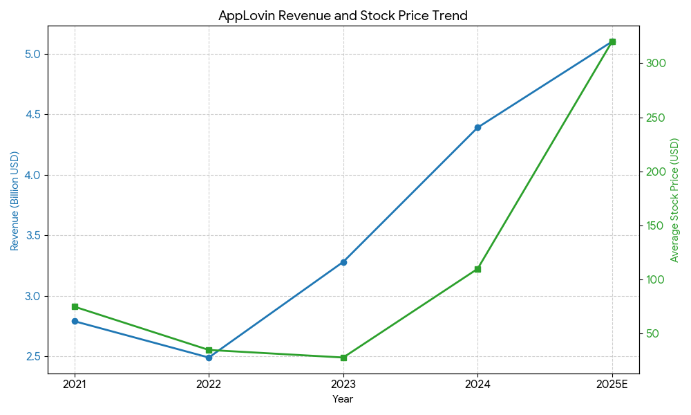Select the 2022 stock price marker
Screen dimensions: 691x415
pos(207,349)
